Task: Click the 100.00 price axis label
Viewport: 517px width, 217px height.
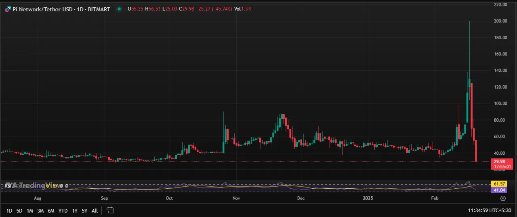Action: pos(501,103)
